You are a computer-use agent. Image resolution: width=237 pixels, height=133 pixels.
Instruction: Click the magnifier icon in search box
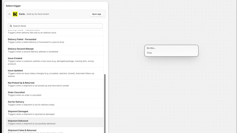point(11,26)
